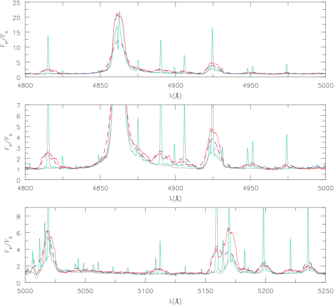Click the y-axis tick label 7
The width and height of the screenshot is (334, 305).
coord(19,105)
